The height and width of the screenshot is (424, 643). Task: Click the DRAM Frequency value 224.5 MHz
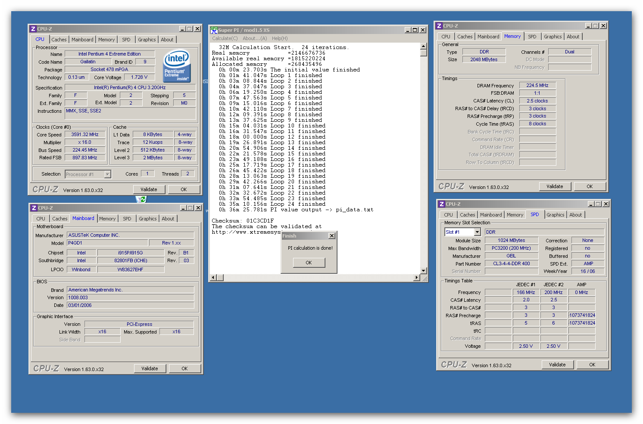(537, 85)
